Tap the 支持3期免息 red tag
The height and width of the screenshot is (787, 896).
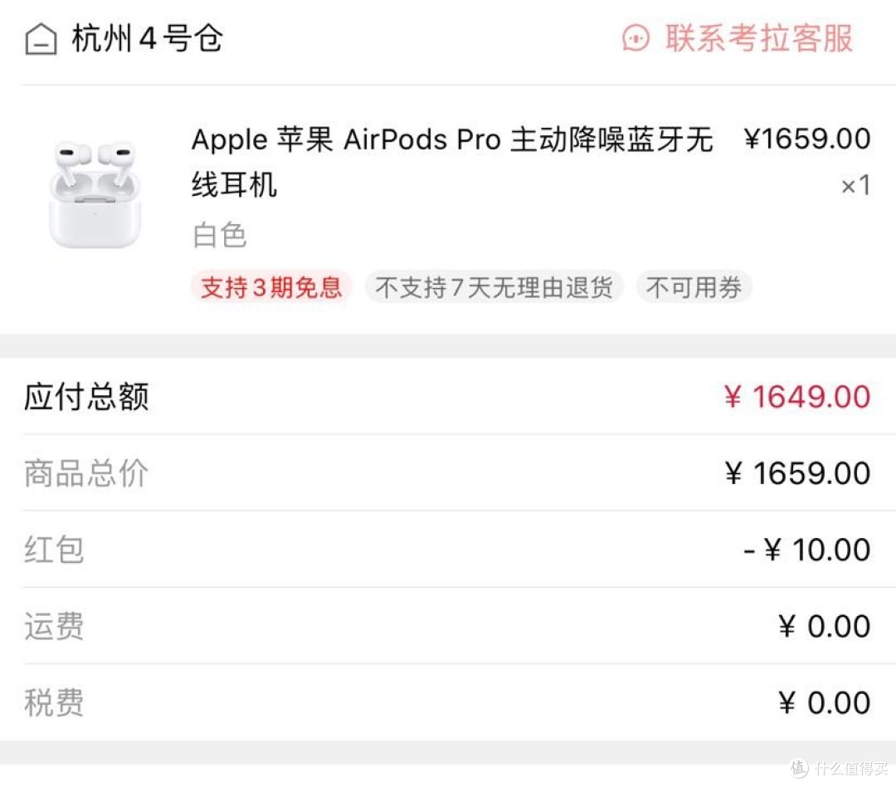pos(271,288)
